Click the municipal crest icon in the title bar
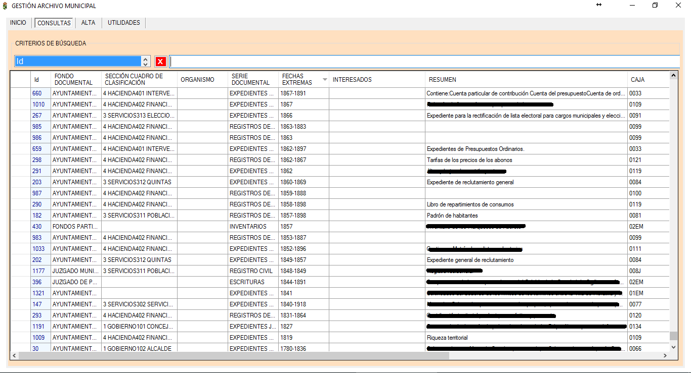Image resolution: width=691 pixels, height=373 pixels. (6, 6)
